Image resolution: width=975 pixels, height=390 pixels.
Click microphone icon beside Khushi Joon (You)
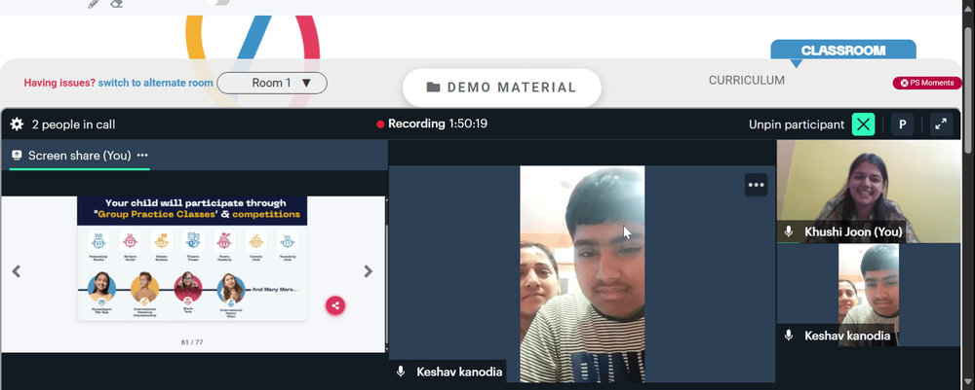pos(789,231)
